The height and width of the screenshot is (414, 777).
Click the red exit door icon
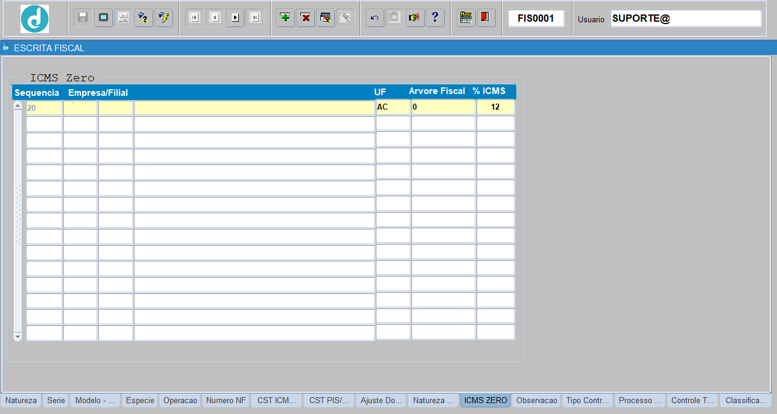486,17
